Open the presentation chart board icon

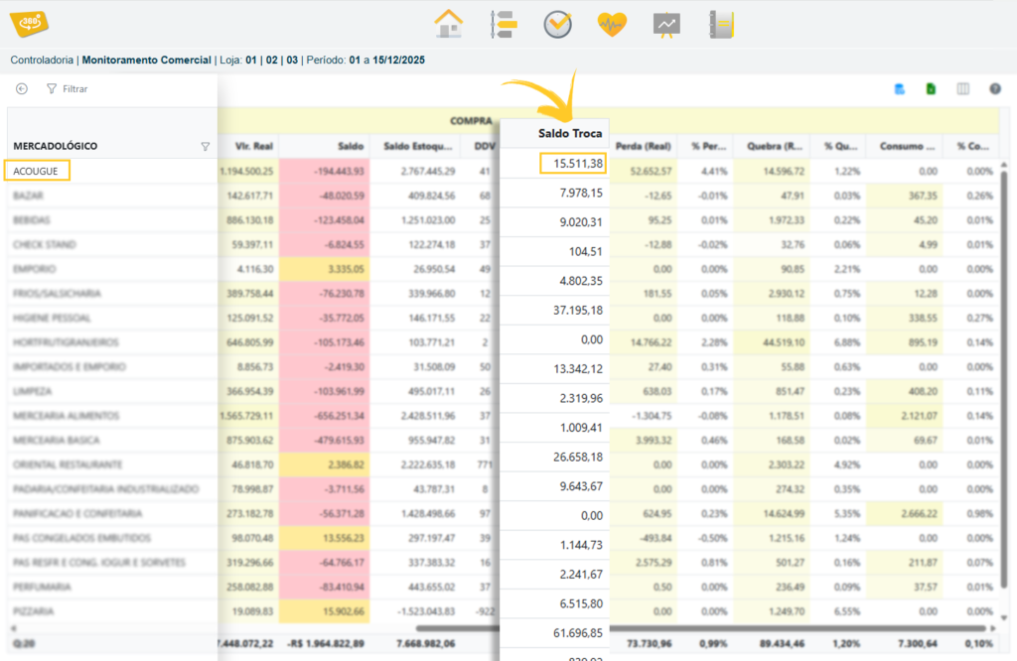pyautogui.click(x=665, y=24)
